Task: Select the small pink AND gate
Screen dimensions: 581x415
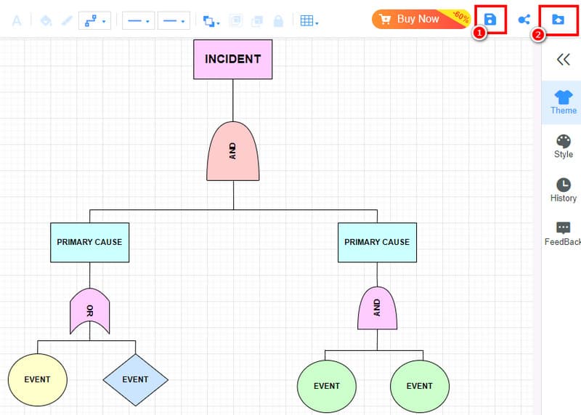Action: pyautogui.click(x=377, y=308)
